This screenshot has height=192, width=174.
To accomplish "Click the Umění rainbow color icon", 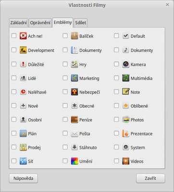I will pos(75,161).
